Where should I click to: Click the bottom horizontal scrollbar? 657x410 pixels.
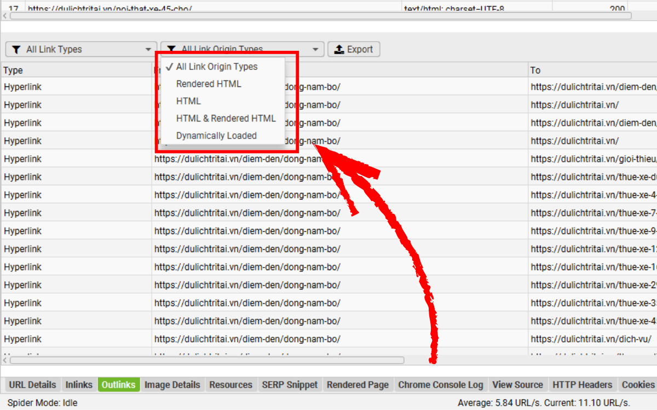203,360
